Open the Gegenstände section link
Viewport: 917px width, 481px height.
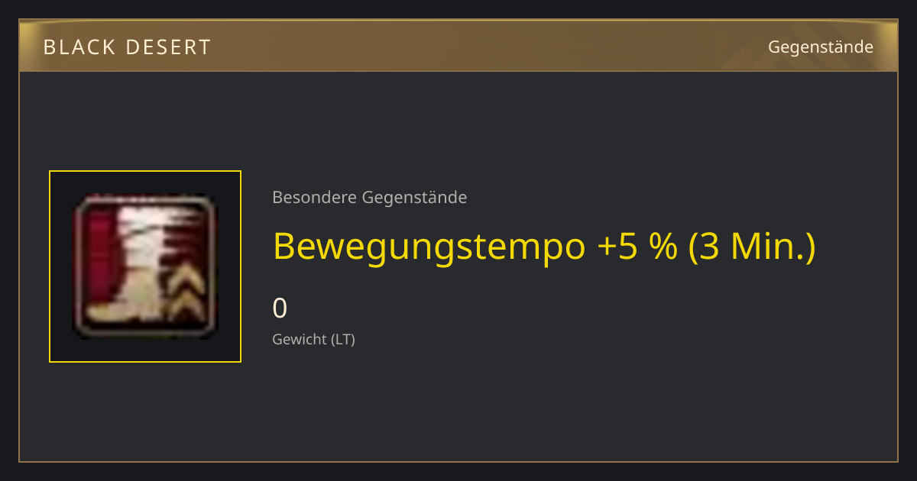(821, 47)
